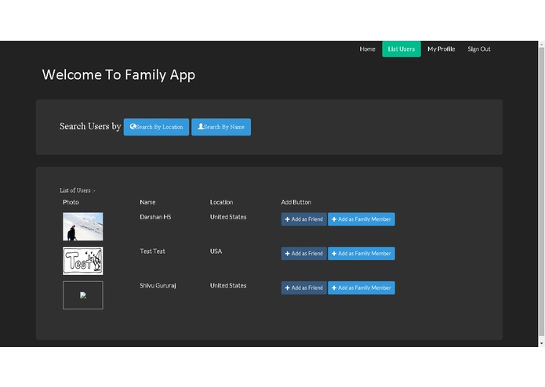
Task: Click the page vertical scrollbar
Action: pyautogui.click(x=542, y=191)
